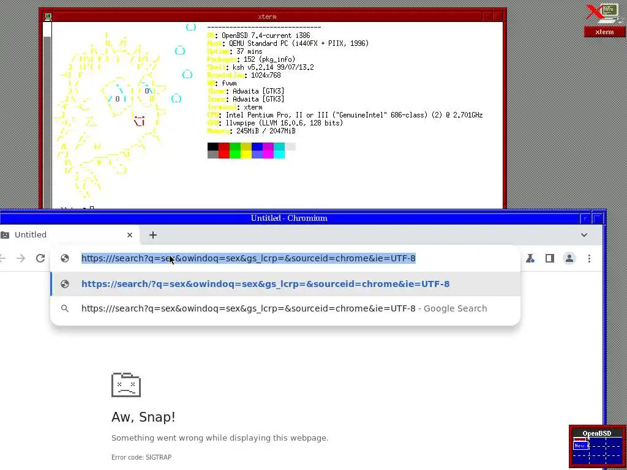Click 'Something went wrong while displaying' message
627x470 pixels.
(x=220, y=438)
